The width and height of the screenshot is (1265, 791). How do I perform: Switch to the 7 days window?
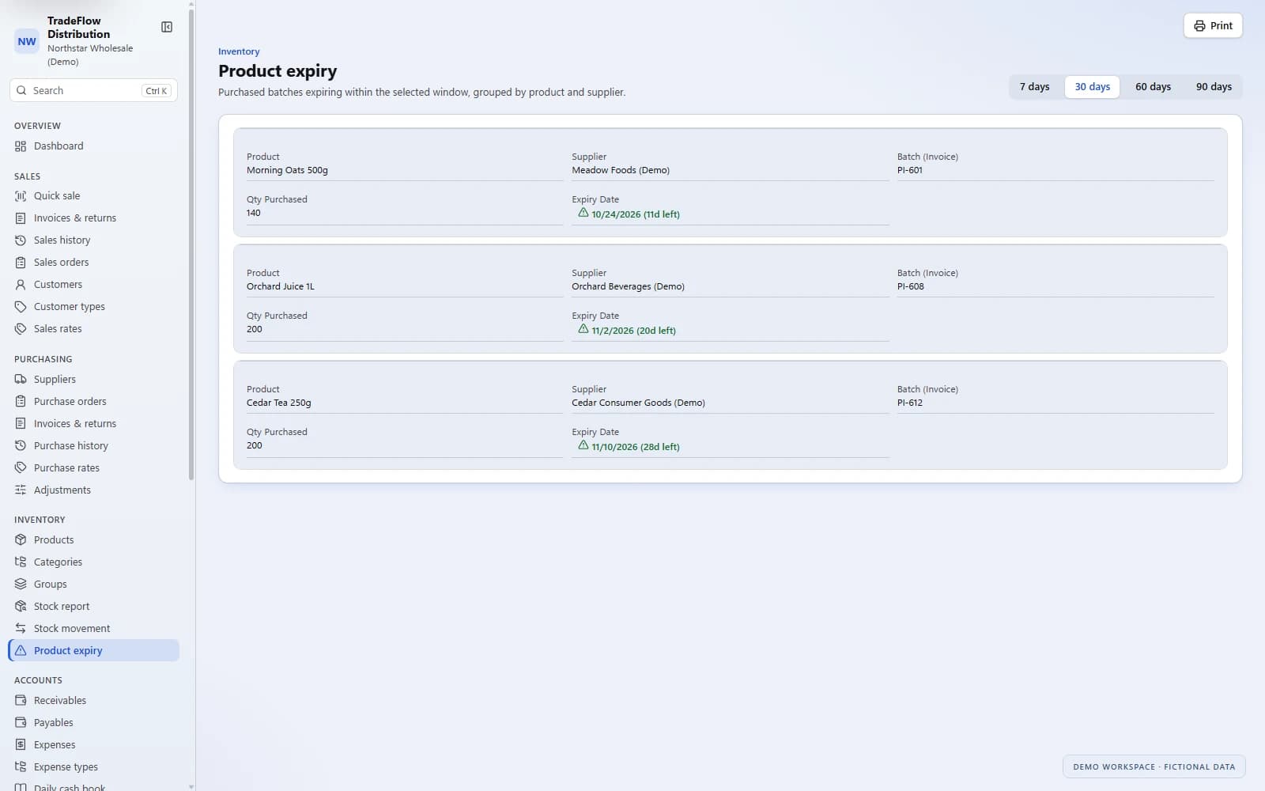(1034, 87)
